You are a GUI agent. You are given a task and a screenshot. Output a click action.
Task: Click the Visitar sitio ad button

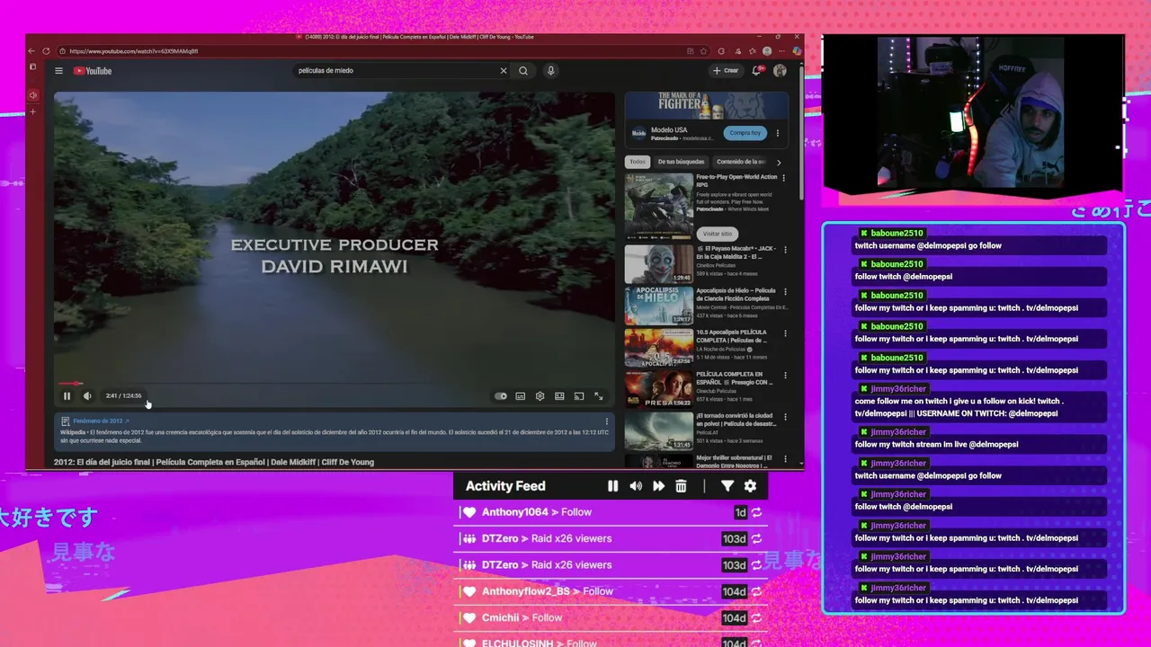[718, 234]
